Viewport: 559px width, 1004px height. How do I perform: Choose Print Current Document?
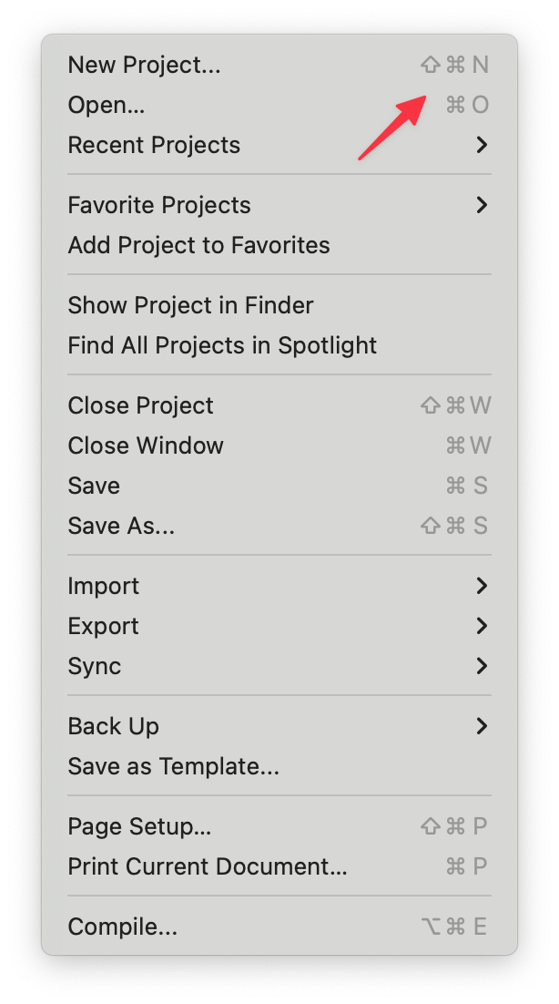point(207,866)
